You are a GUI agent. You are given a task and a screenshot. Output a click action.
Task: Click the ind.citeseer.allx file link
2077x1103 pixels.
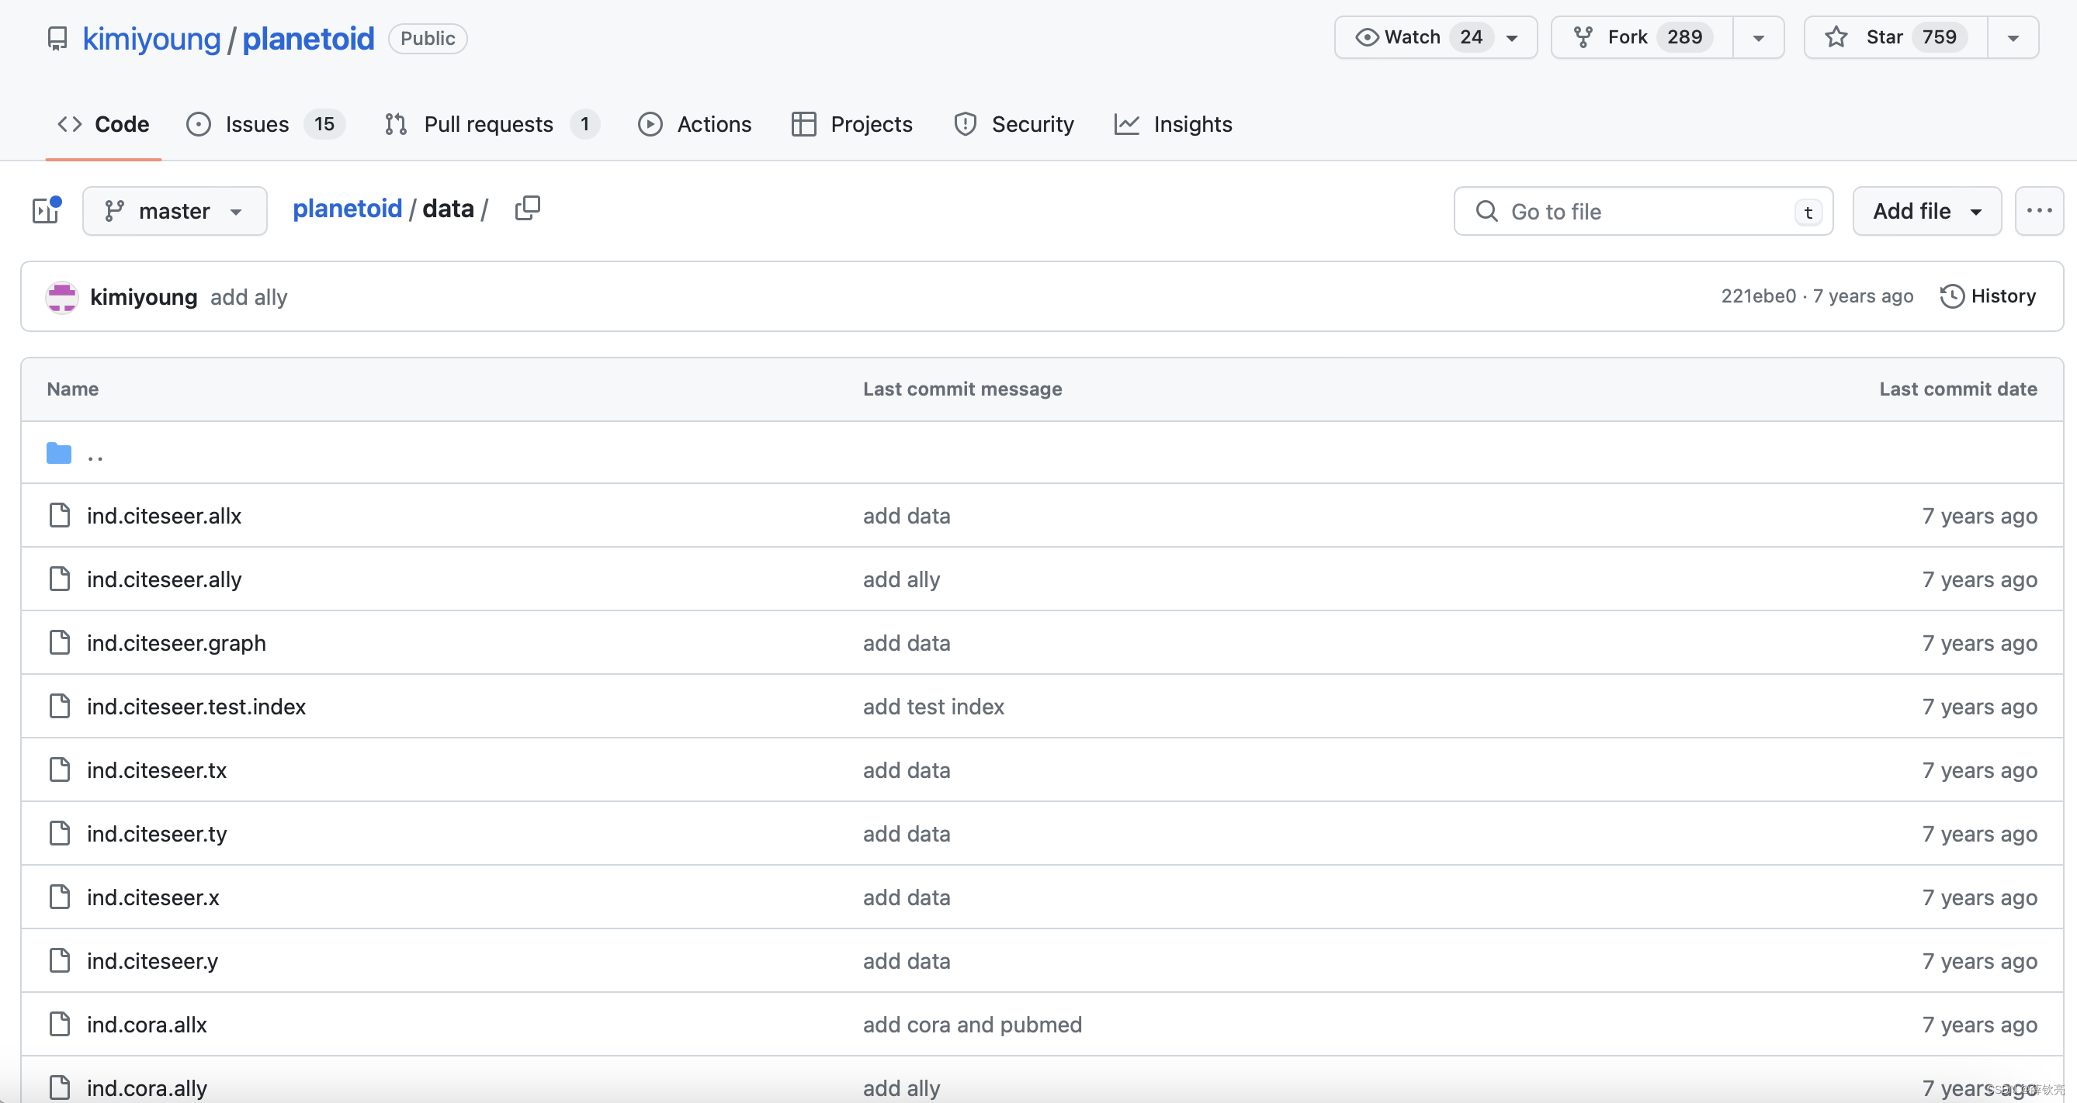(x=166, y=513)
